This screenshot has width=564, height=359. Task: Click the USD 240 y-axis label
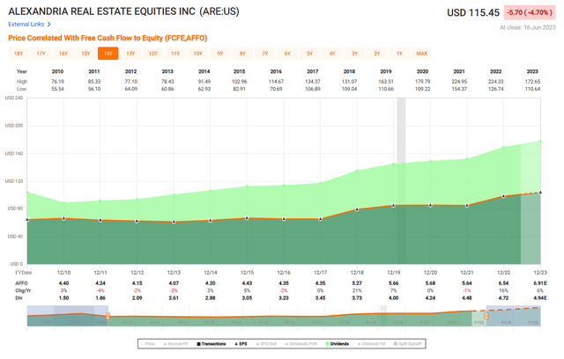[x=14, y=98]
